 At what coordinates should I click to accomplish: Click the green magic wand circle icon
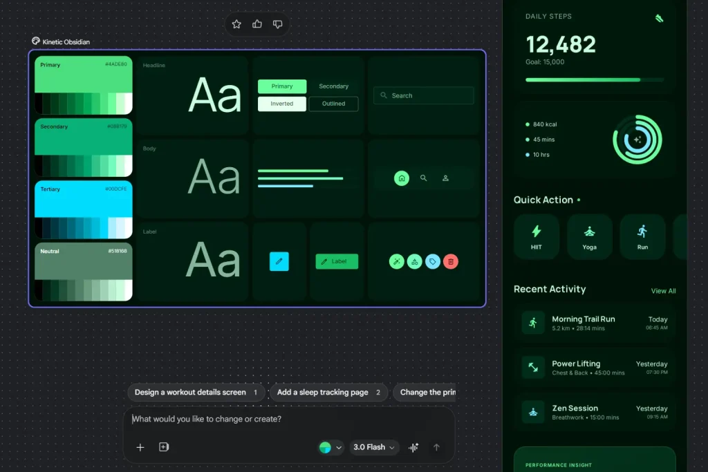click(396, 261)
